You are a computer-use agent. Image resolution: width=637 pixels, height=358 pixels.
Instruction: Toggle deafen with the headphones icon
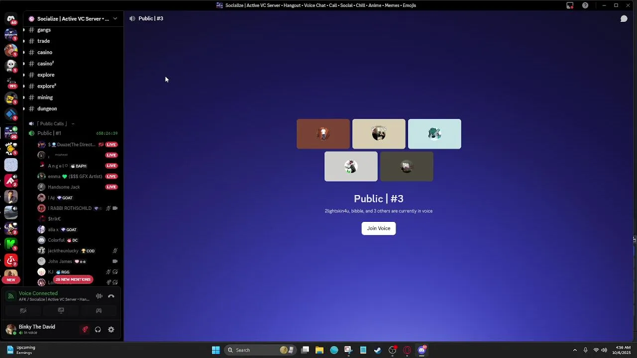[x=98, y=329]
